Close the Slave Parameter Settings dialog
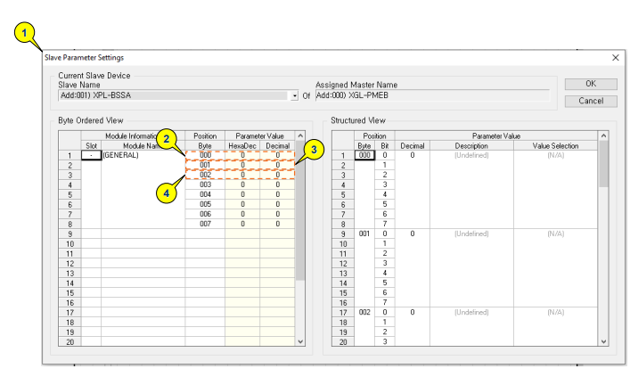Screen dimensions: 630x377 point(615,57)
